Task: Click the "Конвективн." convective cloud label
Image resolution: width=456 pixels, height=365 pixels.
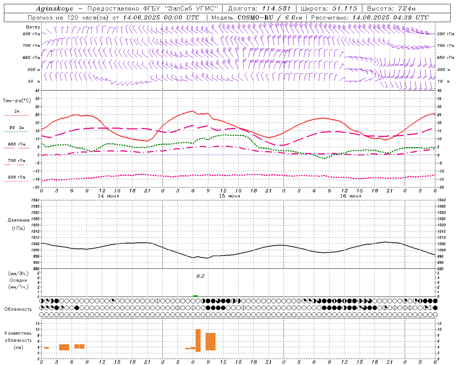Action: pos(19,333)
